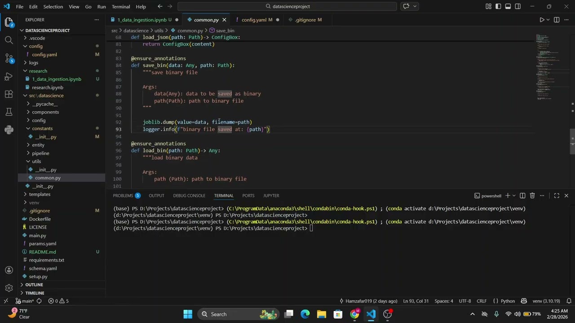
Task: Open the Manage gear icon
Action: [9, 288]
